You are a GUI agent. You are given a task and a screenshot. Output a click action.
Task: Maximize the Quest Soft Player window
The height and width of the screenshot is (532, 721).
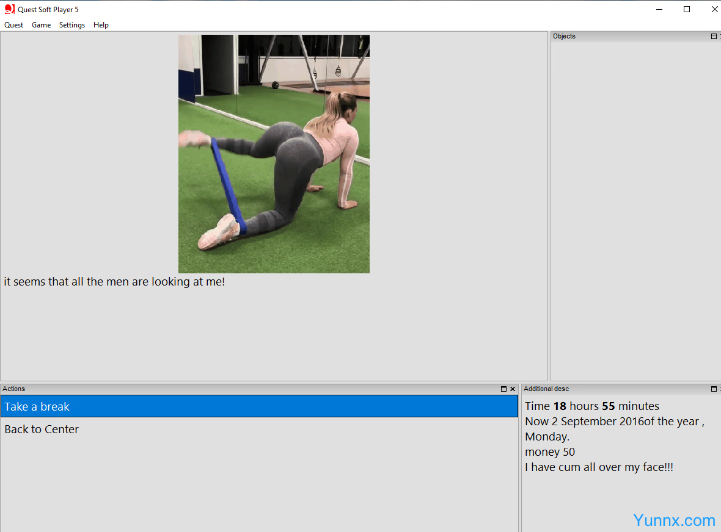tap(687, 9)
